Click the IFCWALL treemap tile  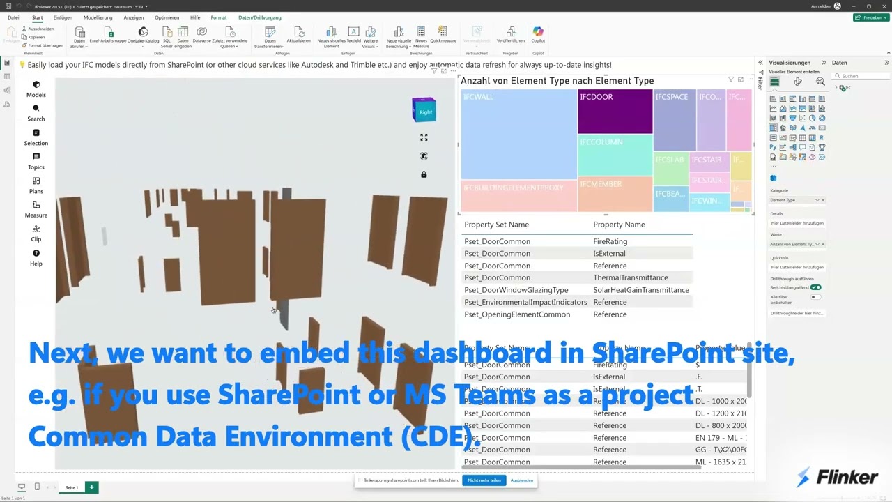coord(518,135)
